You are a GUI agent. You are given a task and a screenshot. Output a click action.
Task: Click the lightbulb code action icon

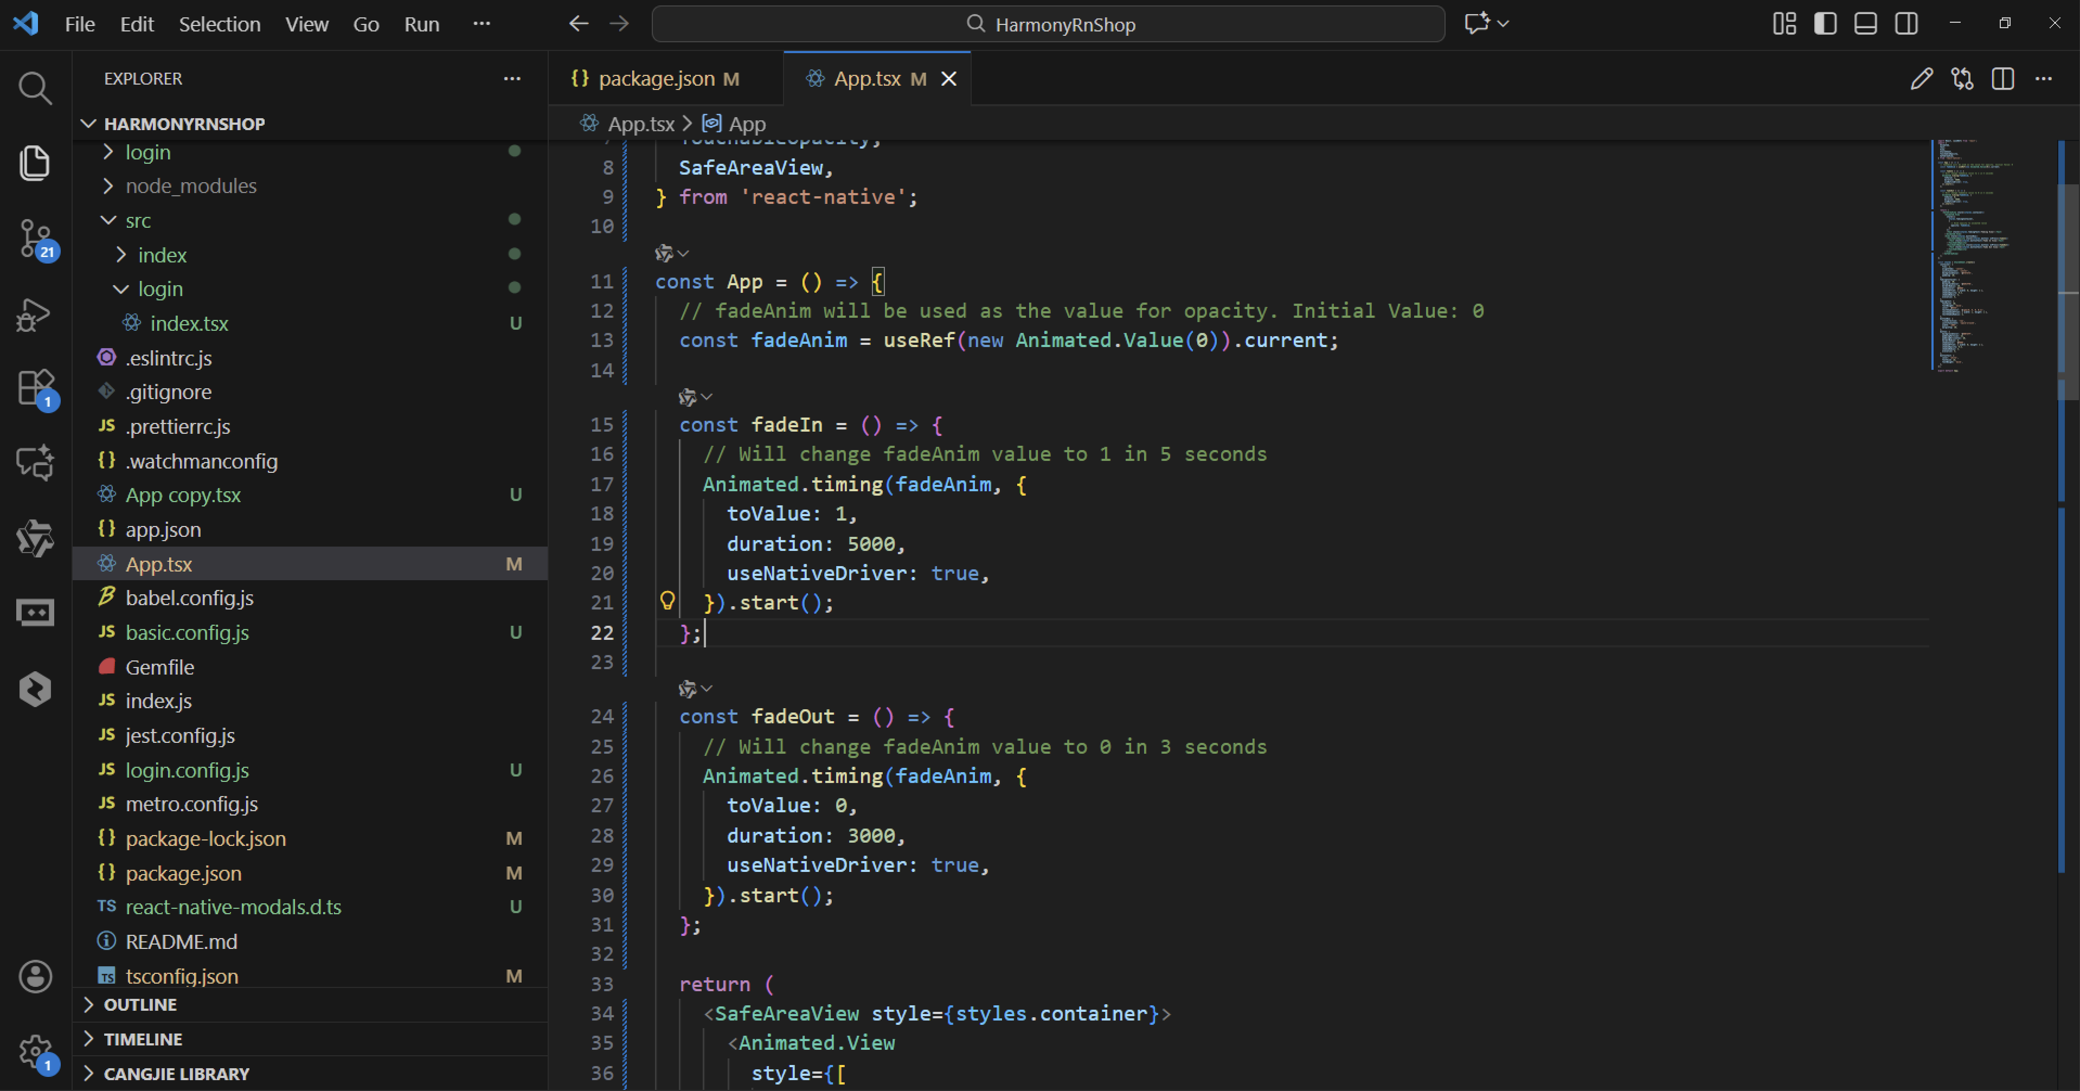667,601
